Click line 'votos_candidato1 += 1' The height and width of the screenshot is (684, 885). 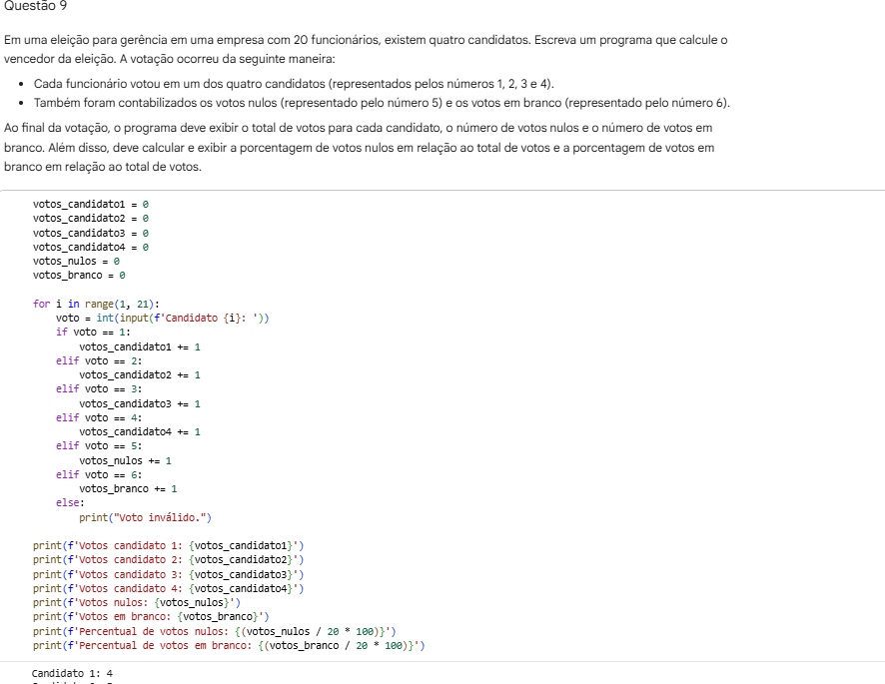[140, 347]
